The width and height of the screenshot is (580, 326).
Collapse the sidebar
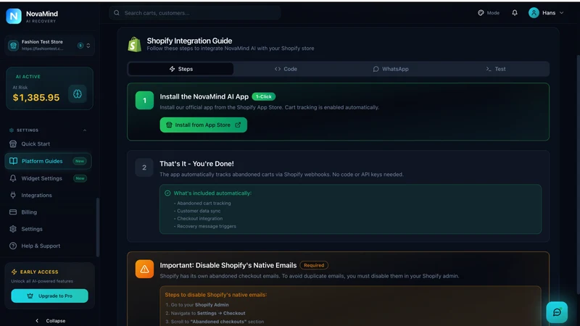(x=51, y=320)
